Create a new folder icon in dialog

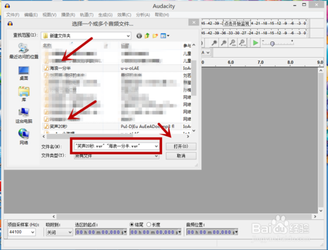pyautogui.click(x=155, y=36)
